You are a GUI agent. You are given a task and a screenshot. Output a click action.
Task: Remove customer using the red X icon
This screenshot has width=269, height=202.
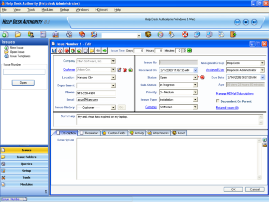[125, 70]
